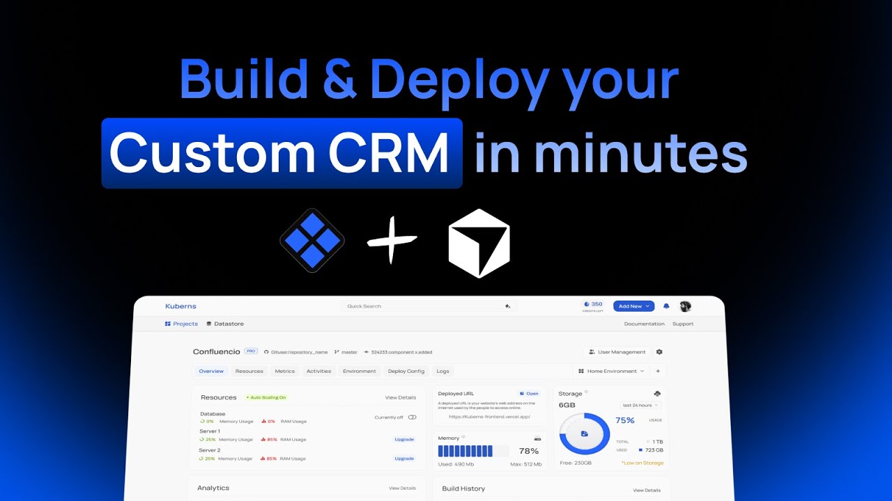Switch to the Logs tab

coord(443,371)
